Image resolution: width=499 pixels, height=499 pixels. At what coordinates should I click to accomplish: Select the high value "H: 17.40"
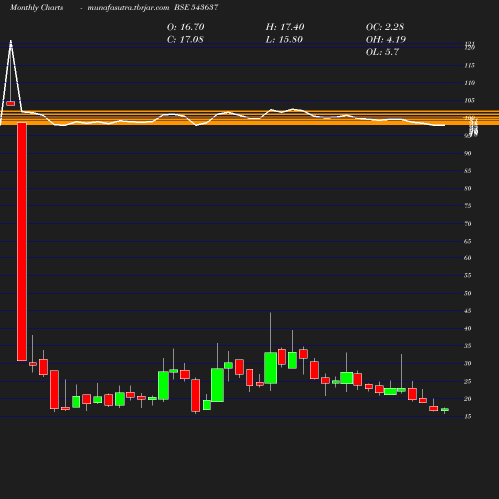pos(285,27)
